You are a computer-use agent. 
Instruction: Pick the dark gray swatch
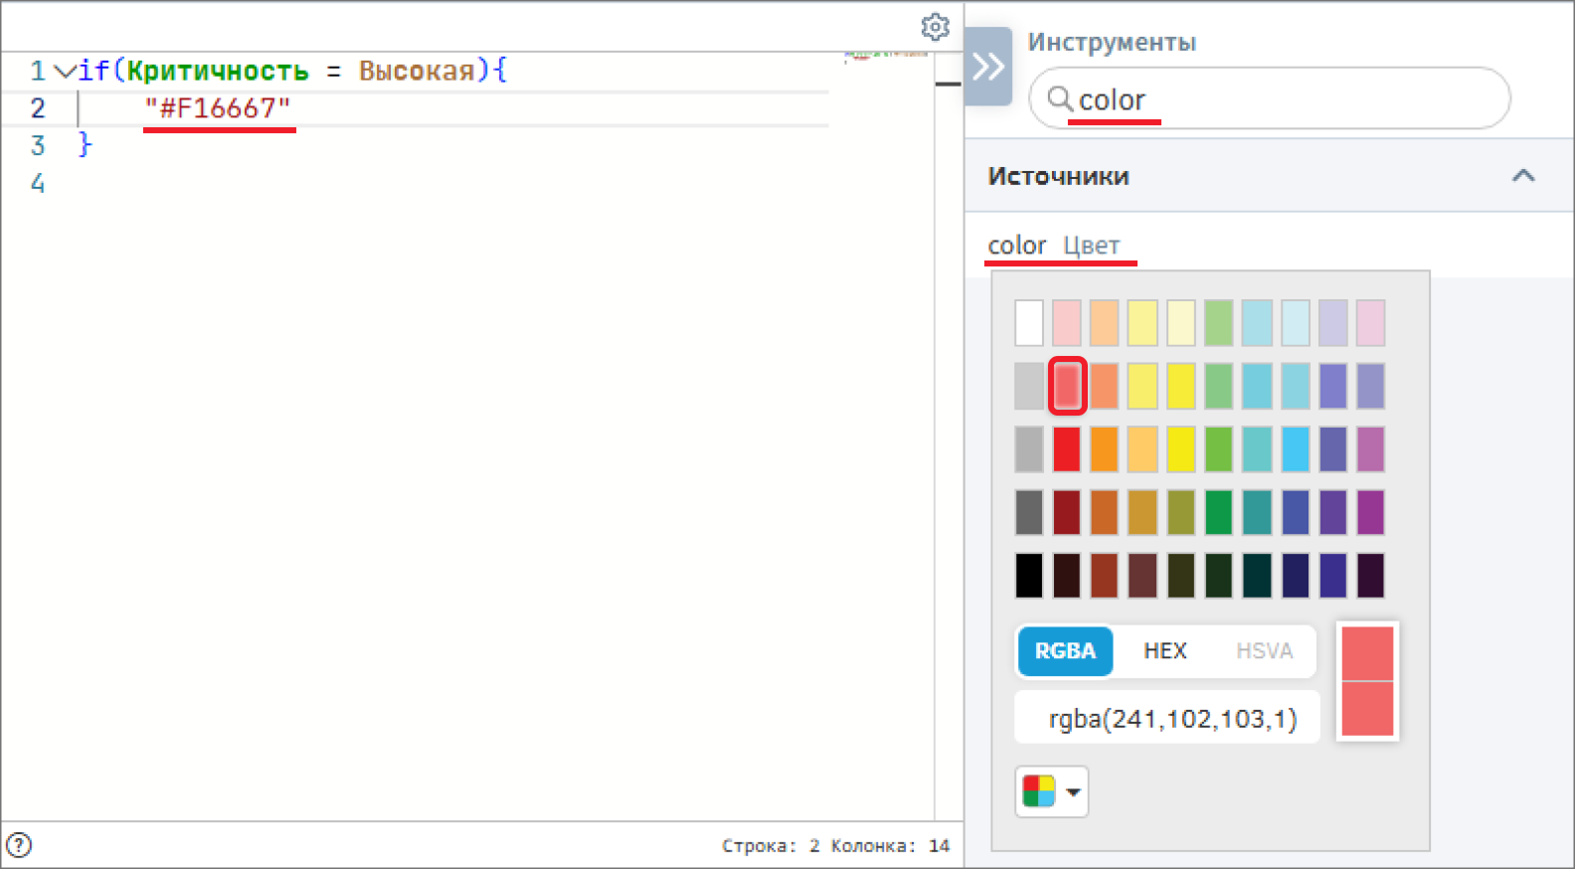1029,513
